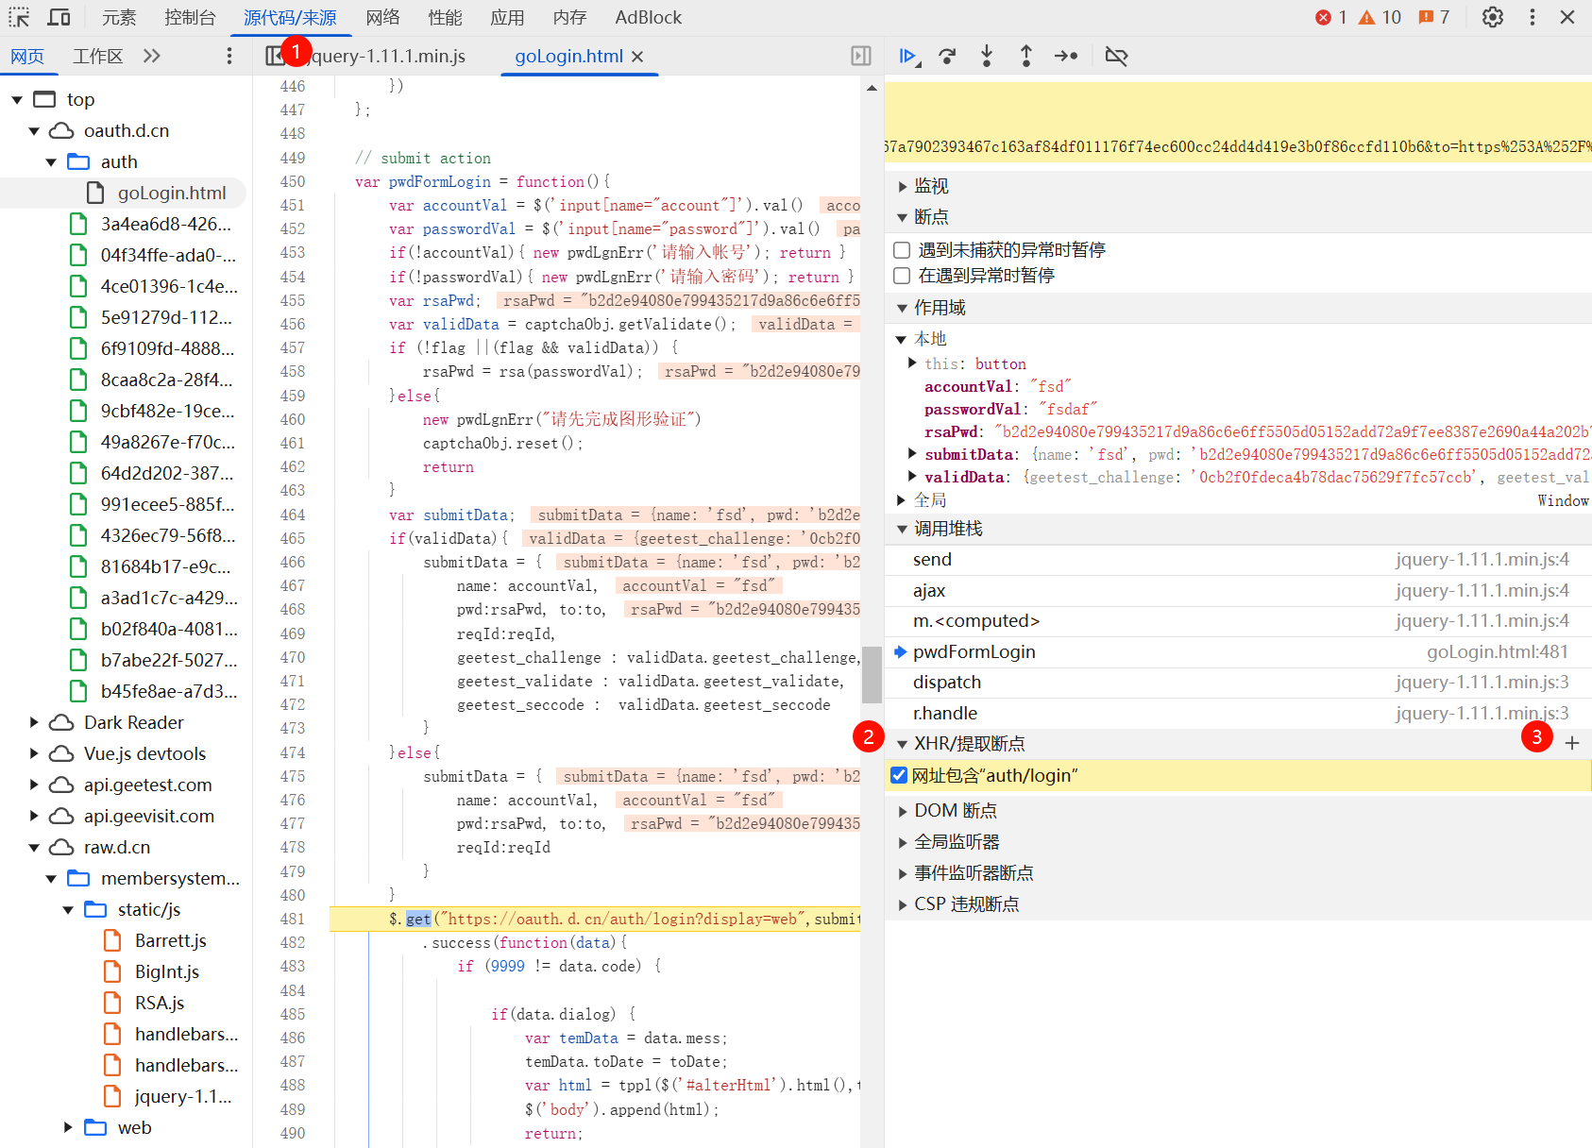Click the Step out of function icon
The width and height of the screenshot is (1592, 1148).
click(x=1026, y=57)
